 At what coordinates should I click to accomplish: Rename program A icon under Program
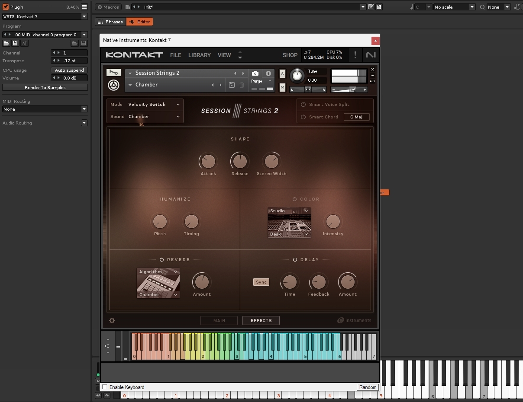[x=24, y=43]
